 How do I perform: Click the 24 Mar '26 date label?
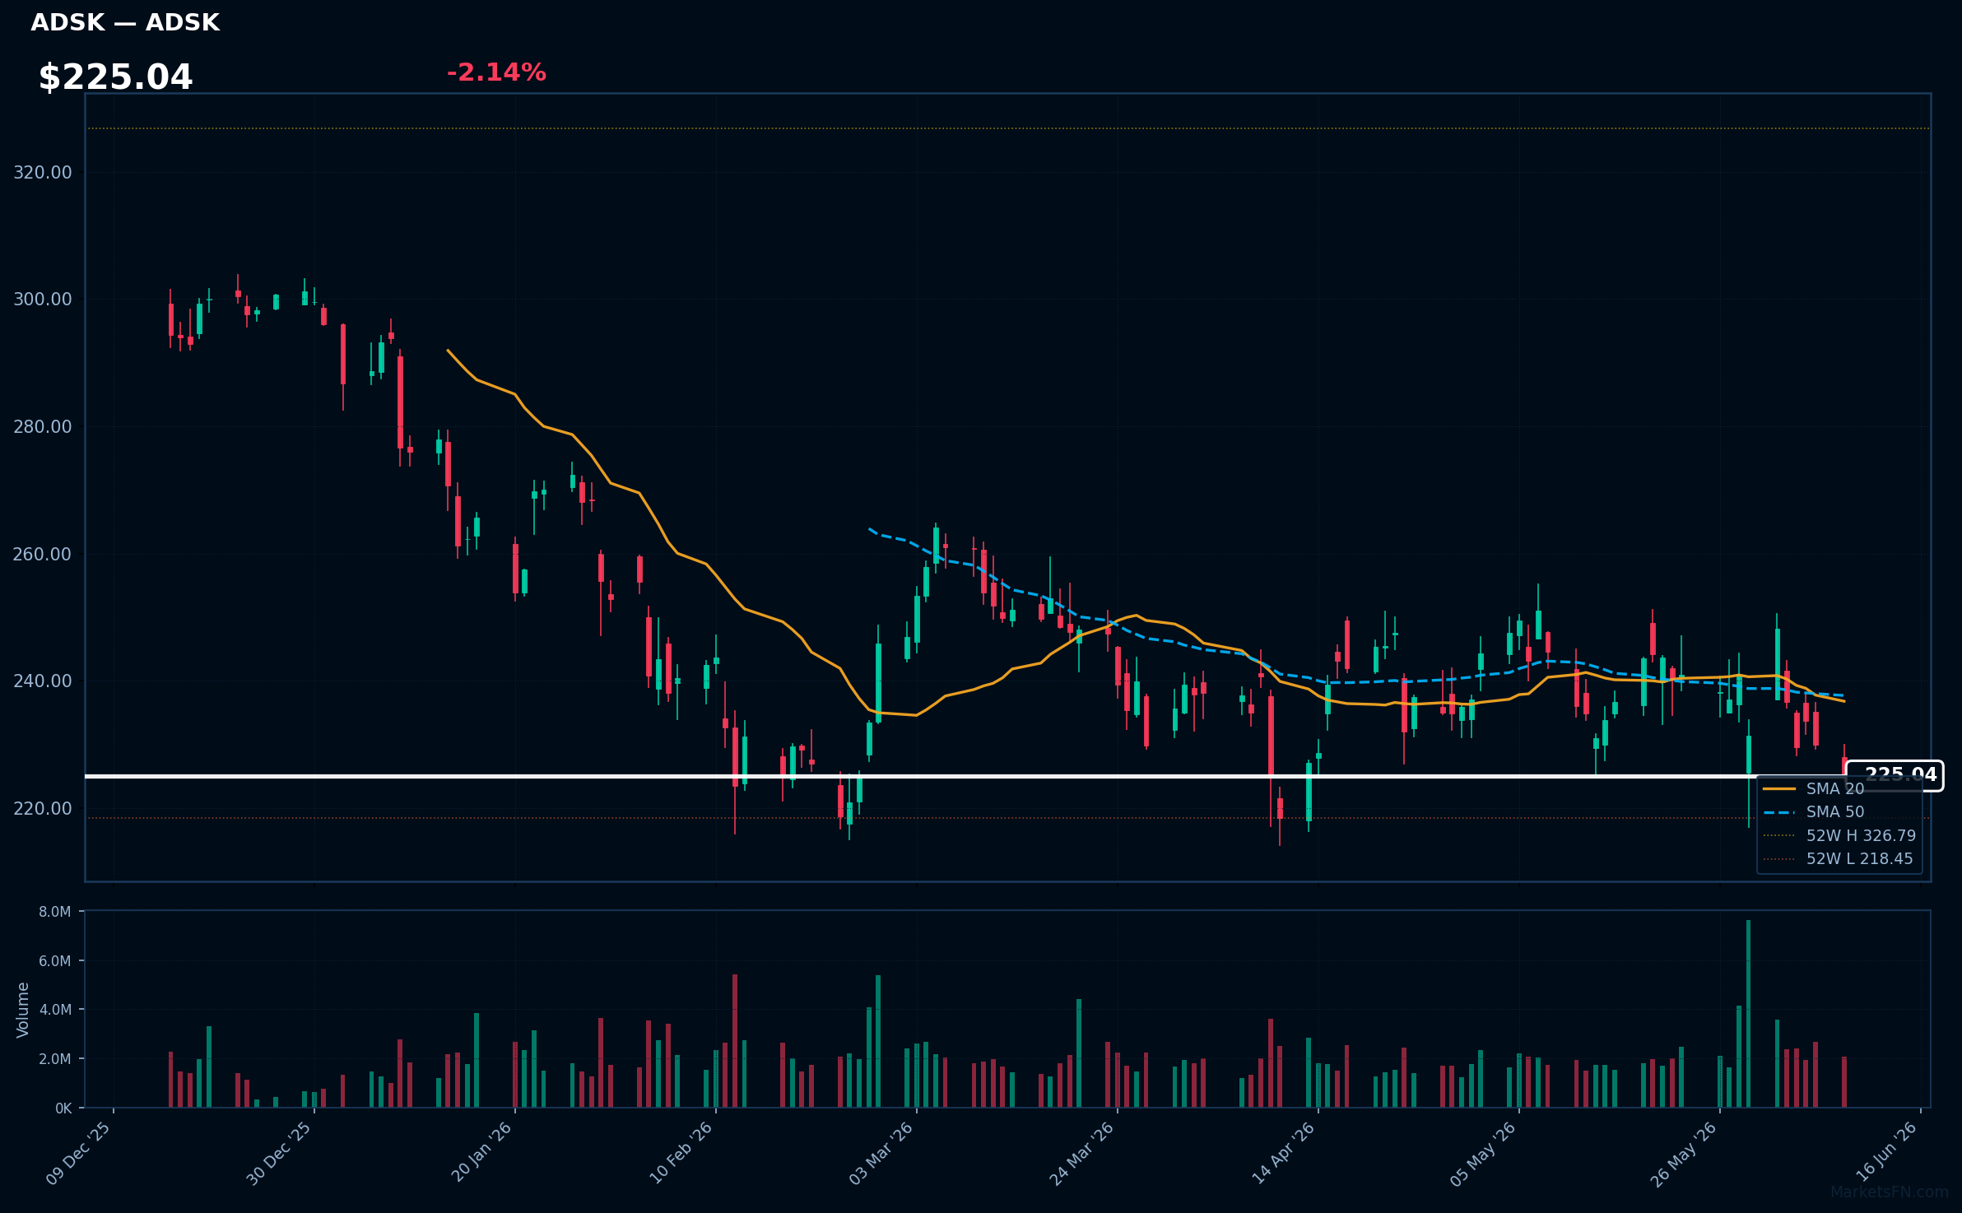coord(1083,1153)
